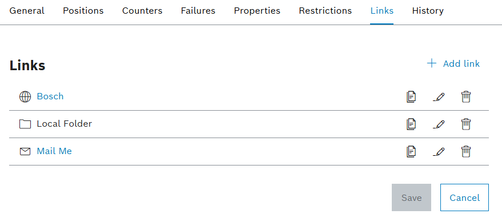Open the Bosch hyperlink
Image resolution: width=502 pixels, height=222 pixels.
50,96
